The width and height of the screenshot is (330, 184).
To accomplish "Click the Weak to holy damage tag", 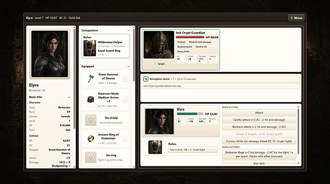I will click(x=200, y=42).
